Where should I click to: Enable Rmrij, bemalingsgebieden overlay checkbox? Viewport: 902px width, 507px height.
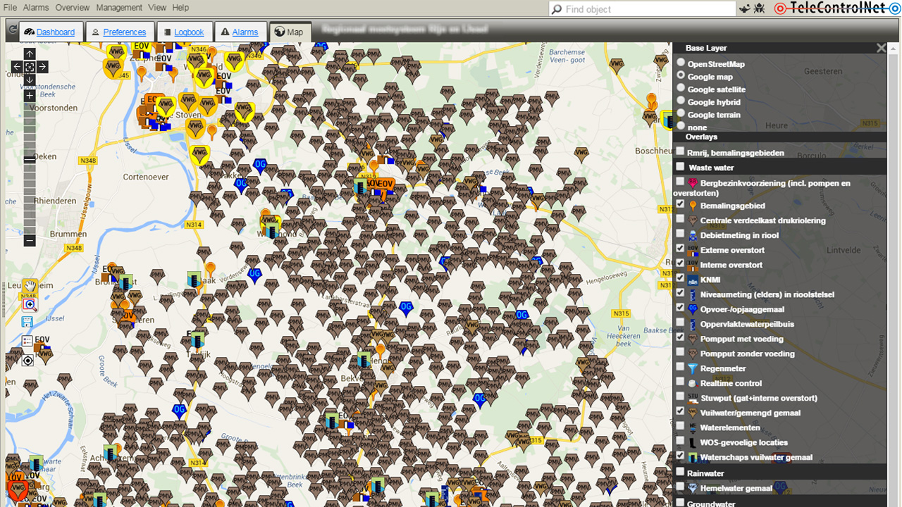click(x=680, y=151)
